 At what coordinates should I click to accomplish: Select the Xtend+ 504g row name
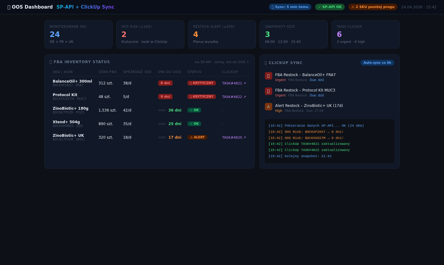pos(66,122)
